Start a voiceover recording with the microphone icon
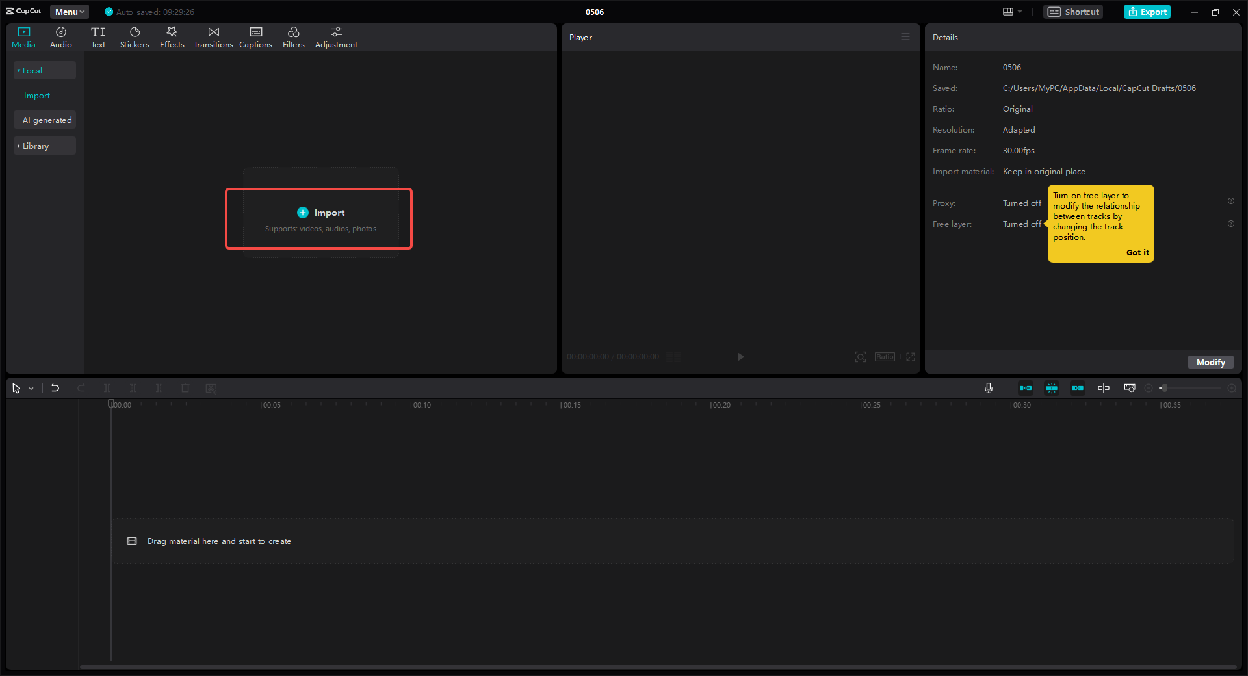The width and height of the screenshot is (1248, 676). coord(987,388)
